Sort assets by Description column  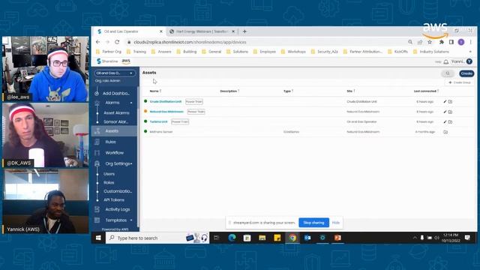229,91
